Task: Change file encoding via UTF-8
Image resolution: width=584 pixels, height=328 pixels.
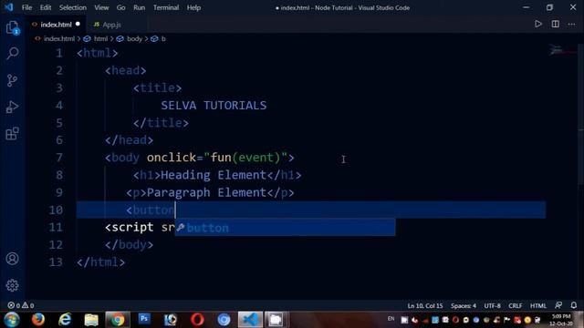Action: click(x=493, y=306)
